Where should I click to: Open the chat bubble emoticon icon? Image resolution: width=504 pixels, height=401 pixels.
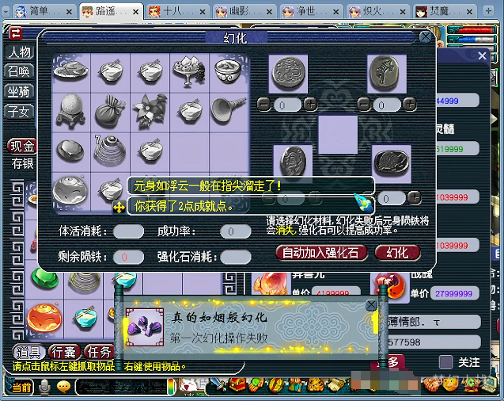[x=63, y=387]
